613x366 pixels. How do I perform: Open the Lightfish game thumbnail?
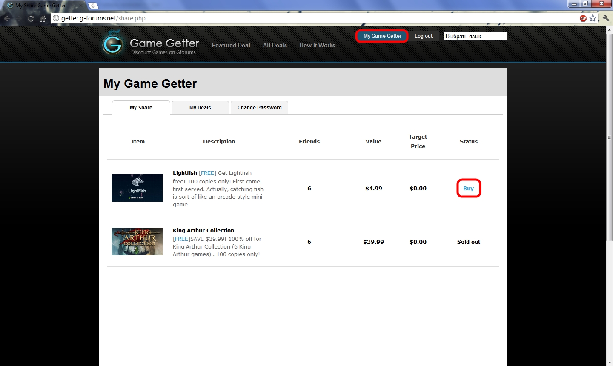[x=137, y=188]
